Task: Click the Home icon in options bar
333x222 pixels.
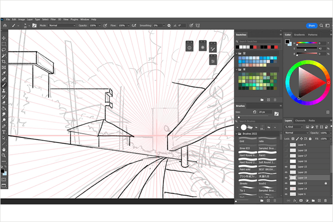Action: [x=5, y=25]
